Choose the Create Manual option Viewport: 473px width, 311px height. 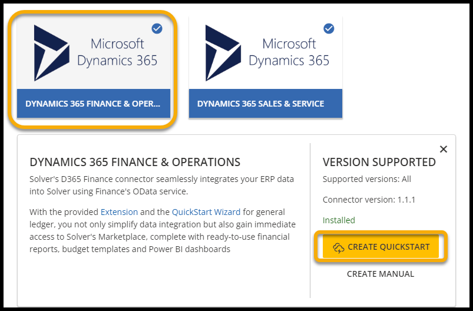380,274
